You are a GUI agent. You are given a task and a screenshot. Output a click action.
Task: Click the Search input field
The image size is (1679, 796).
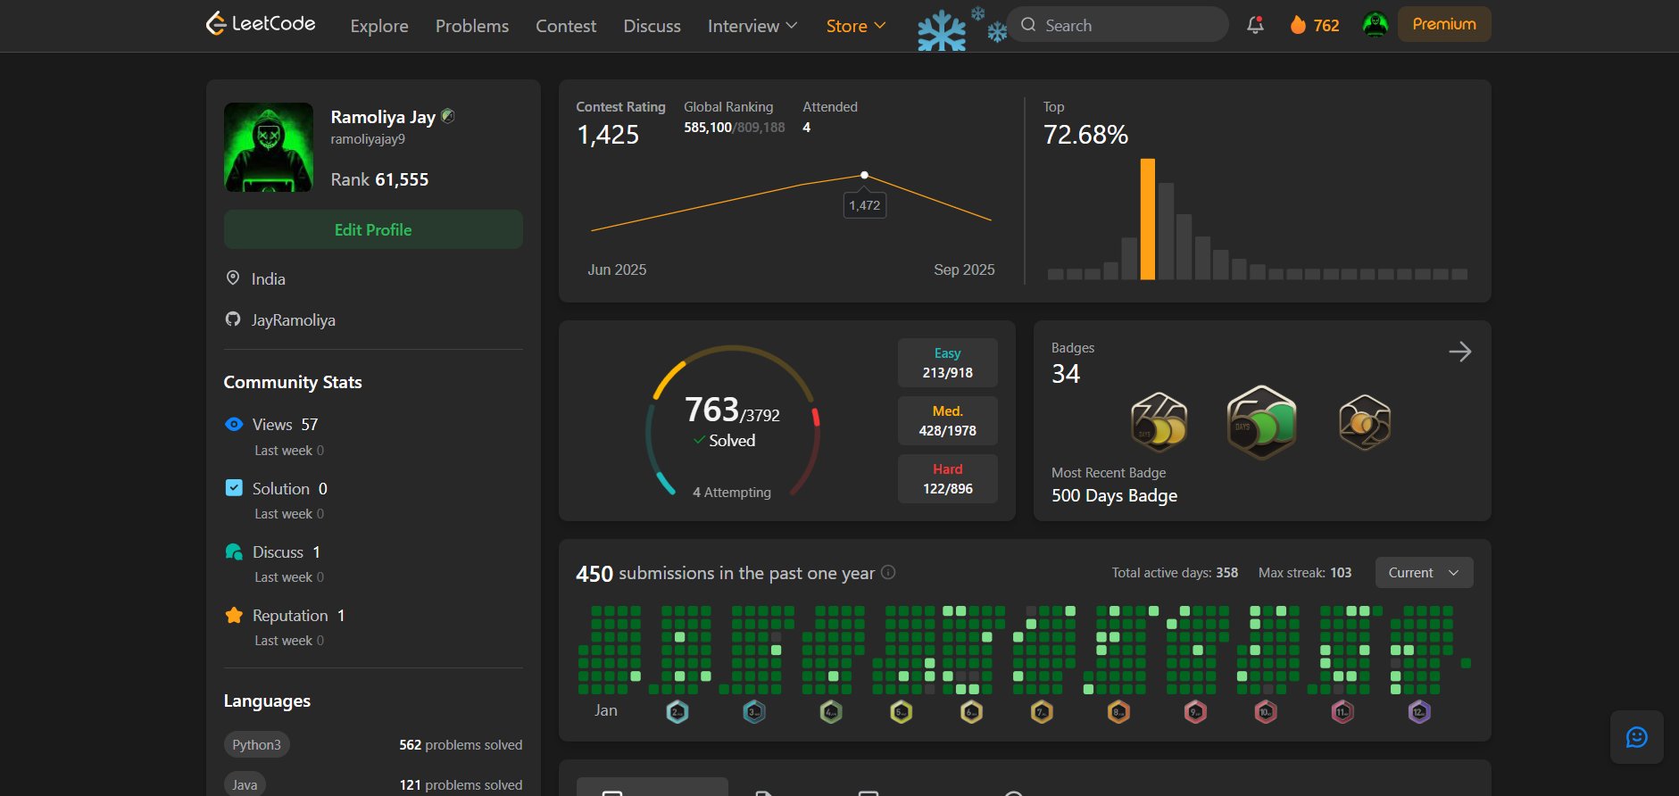coord(1125,25)
